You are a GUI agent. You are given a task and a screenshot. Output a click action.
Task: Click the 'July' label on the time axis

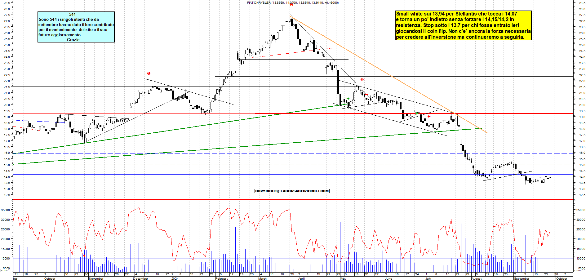point(428,278)
